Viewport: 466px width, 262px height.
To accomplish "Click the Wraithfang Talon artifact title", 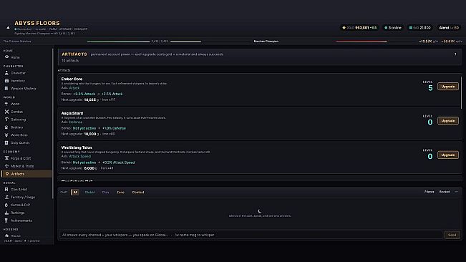I will [x=77, y=147].
